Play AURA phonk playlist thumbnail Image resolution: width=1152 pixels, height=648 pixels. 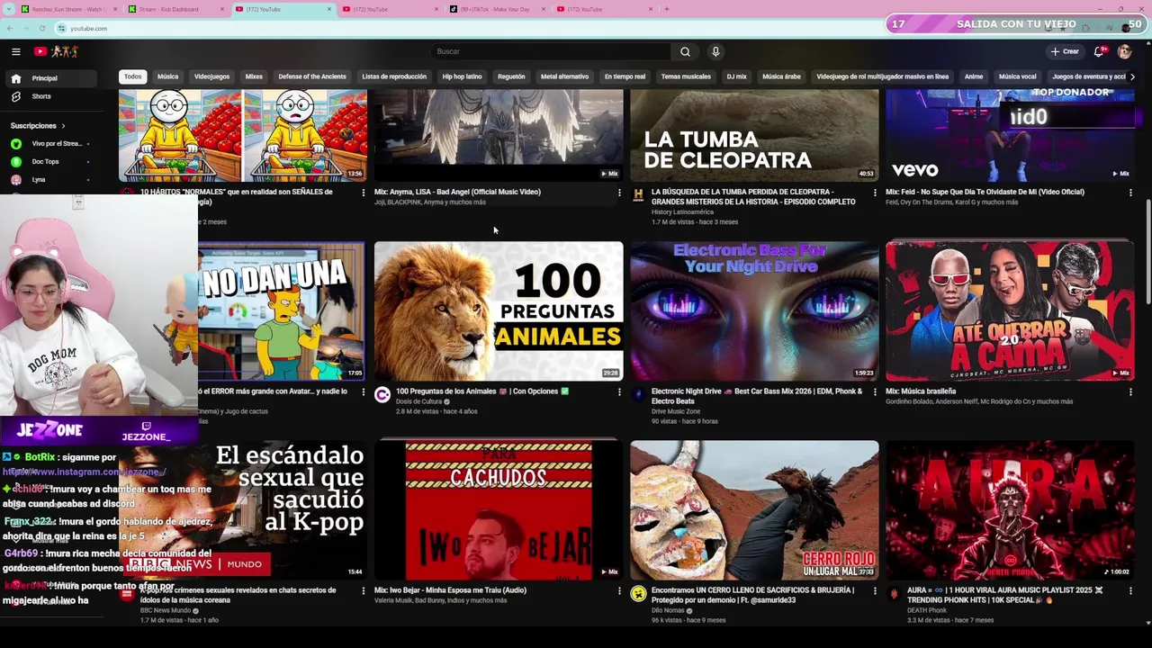[1010, 510]
